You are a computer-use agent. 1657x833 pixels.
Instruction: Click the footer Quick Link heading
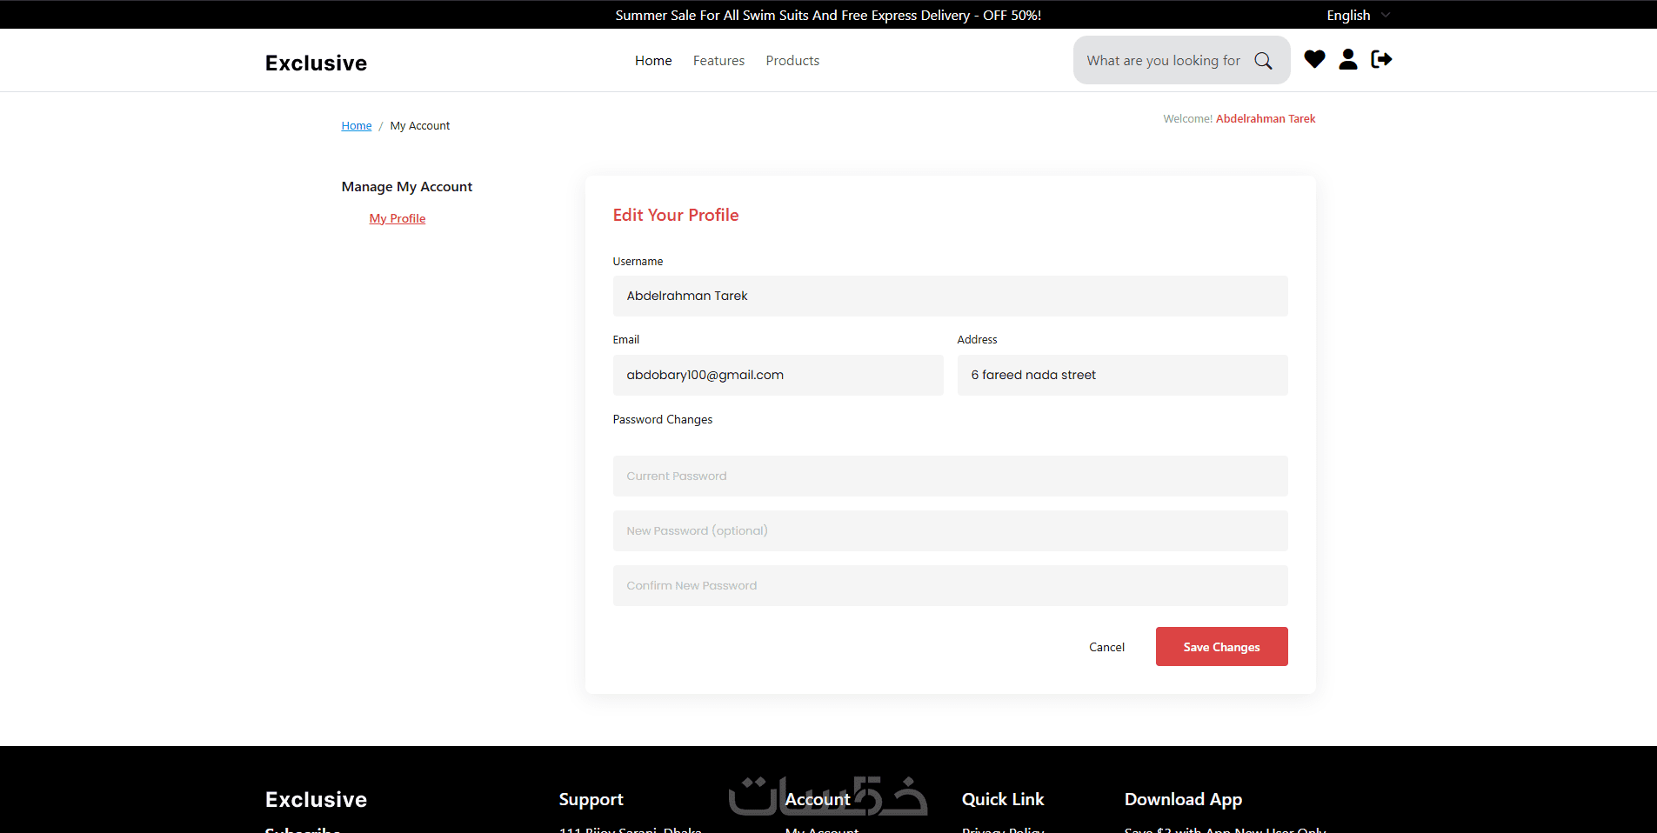click(x=1003, y=800)
